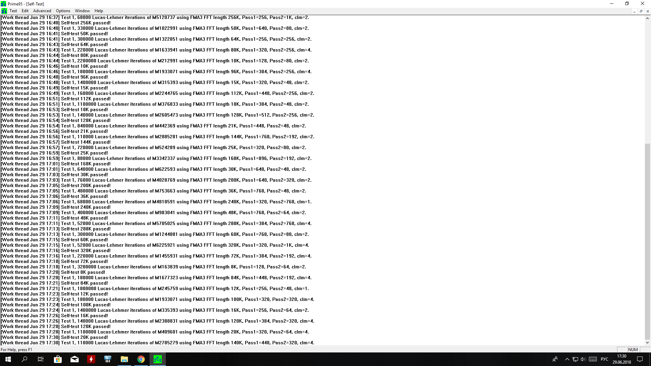Open Google Chrome from the taskbar
Image resolution: width=651 pixels, height=366 pixels.
point(141,359)
